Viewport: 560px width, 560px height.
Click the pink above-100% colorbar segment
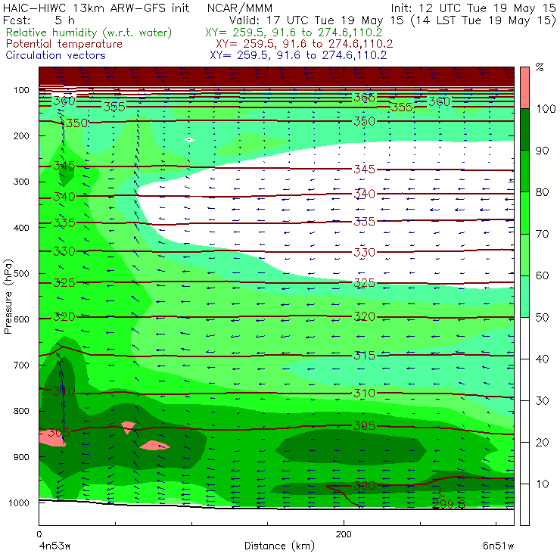point(524,88)
